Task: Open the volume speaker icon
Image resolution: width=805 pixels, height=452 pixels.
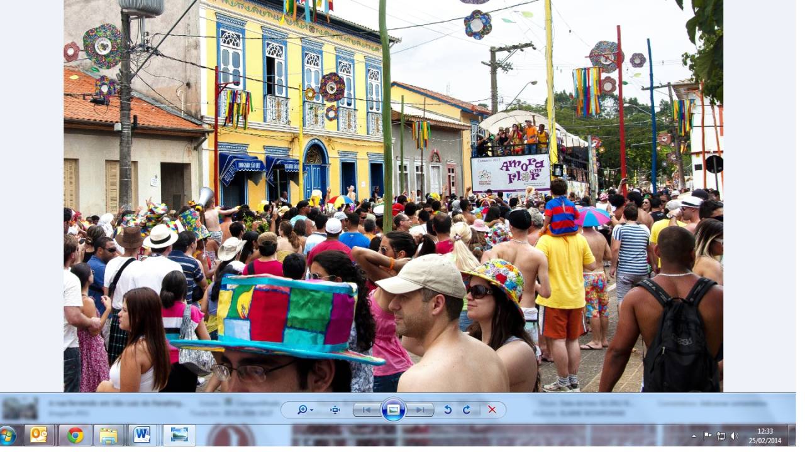Action: coord(734,436)
